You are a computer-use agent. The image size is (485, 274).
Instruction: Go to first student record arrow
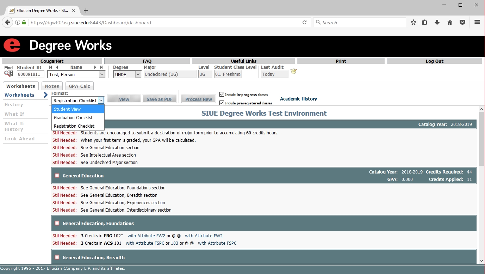click(x=50, y=67)
